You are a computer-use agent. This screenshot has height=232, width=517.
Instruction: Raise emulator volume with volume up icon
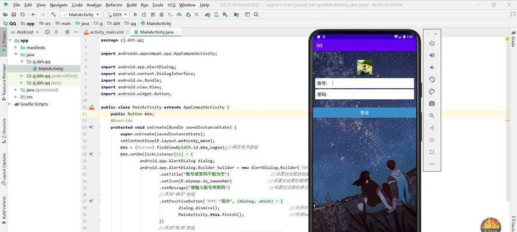pos(432,55)
